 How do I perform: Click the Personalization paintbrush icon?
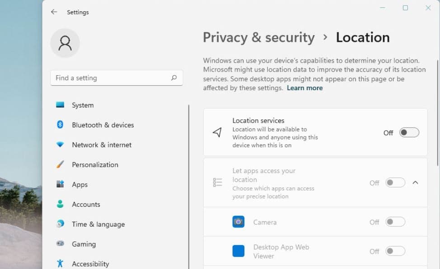click(60, 164)
